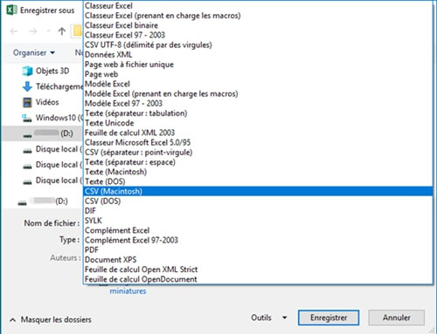Screen dimensions: 437x334
Task: Choose SYLK format
Action: 258,221
